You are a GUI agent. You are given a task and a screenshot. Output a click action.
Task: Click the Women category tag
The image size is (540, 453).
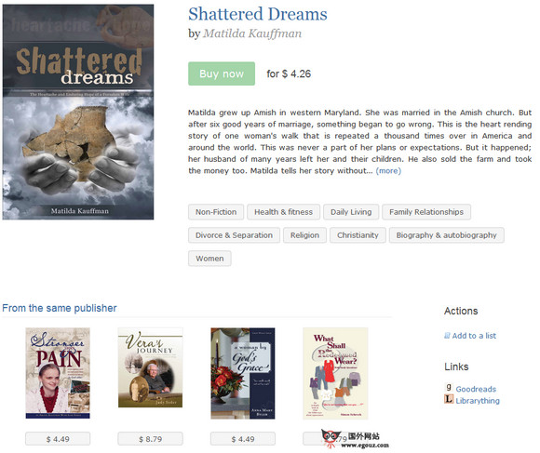[x=209, y=259]
